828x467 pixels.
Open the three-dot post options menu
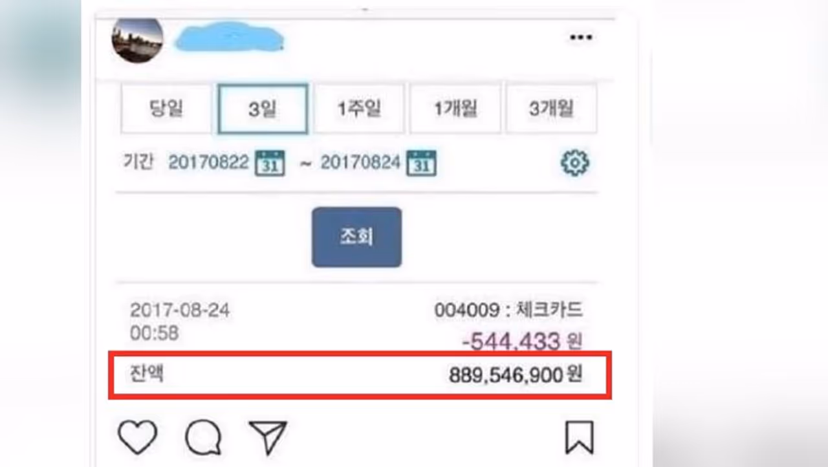tap(580, 38)
